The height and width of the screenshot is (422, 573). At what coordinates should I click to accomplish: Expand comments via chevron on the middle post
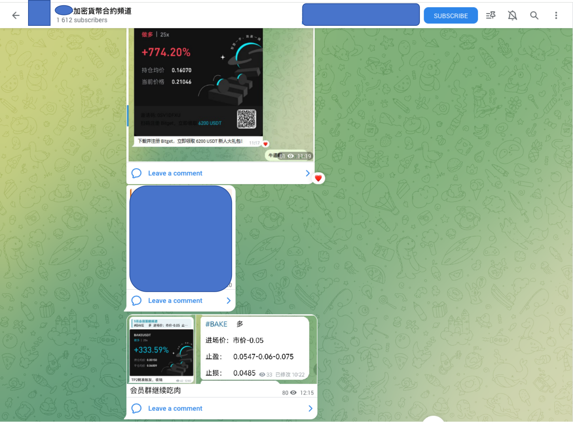[x=228, y=301]
